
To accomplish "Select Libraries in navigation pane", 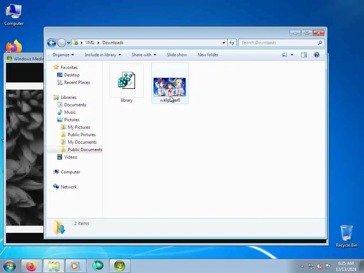I will 69,97.
